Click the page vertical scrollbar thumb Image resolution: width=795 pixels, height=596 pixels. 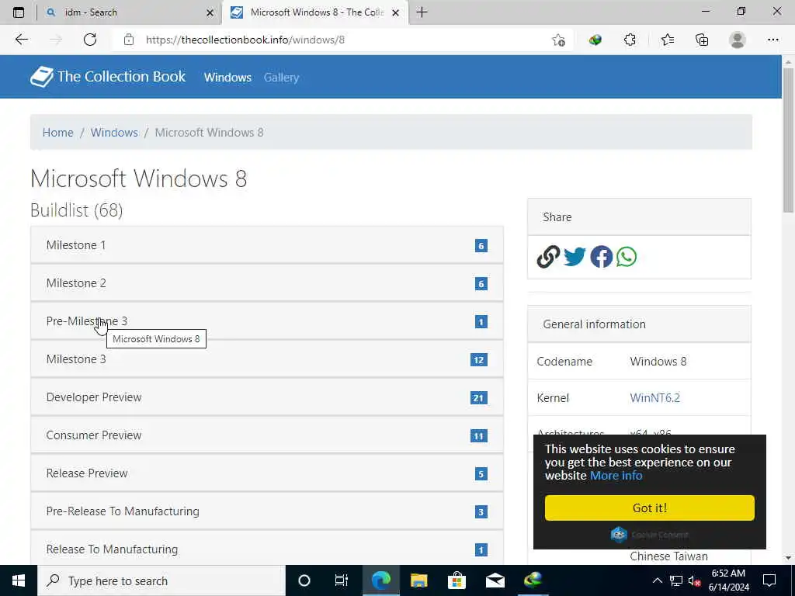(x=789, y=140)
